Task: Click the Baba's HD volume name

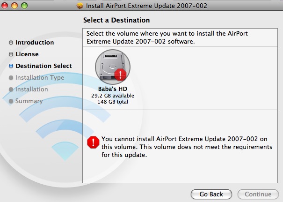Action: (x=113, y=89)
